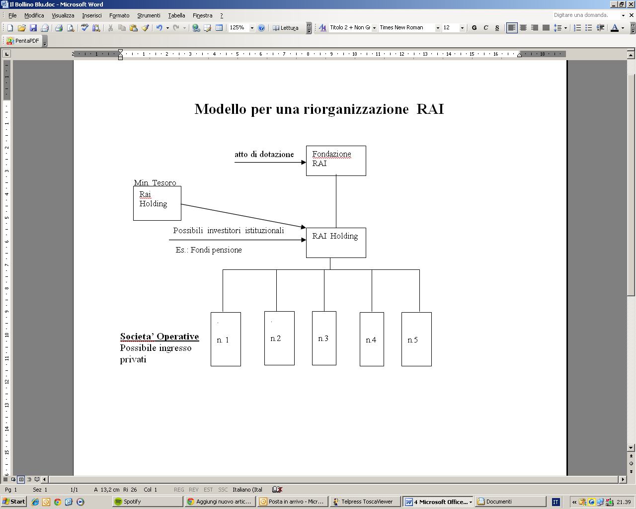This screenshot has width=636, height=509.
Task: Run the spelling and grammar check
Action: 84,28
